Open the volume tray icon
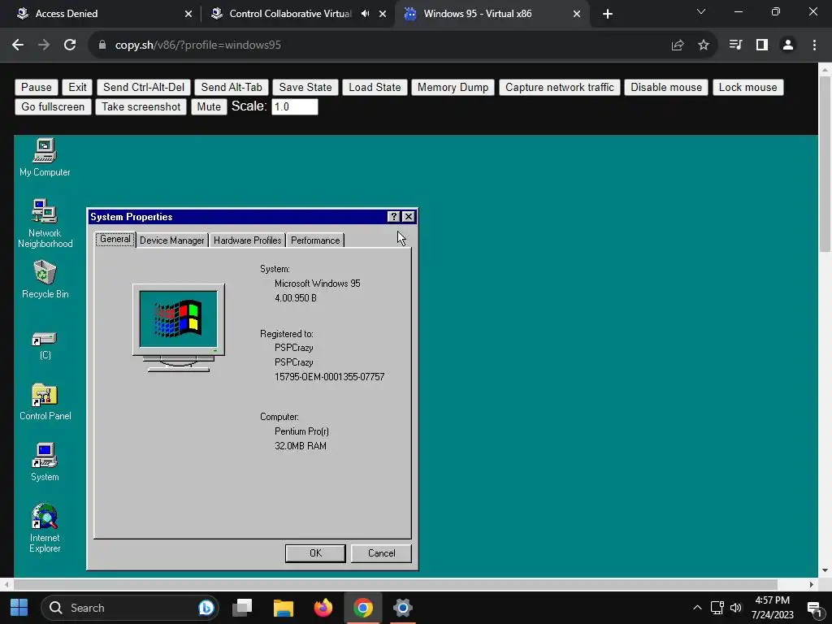Screen dimensions: 832x624 coord(736,608)
